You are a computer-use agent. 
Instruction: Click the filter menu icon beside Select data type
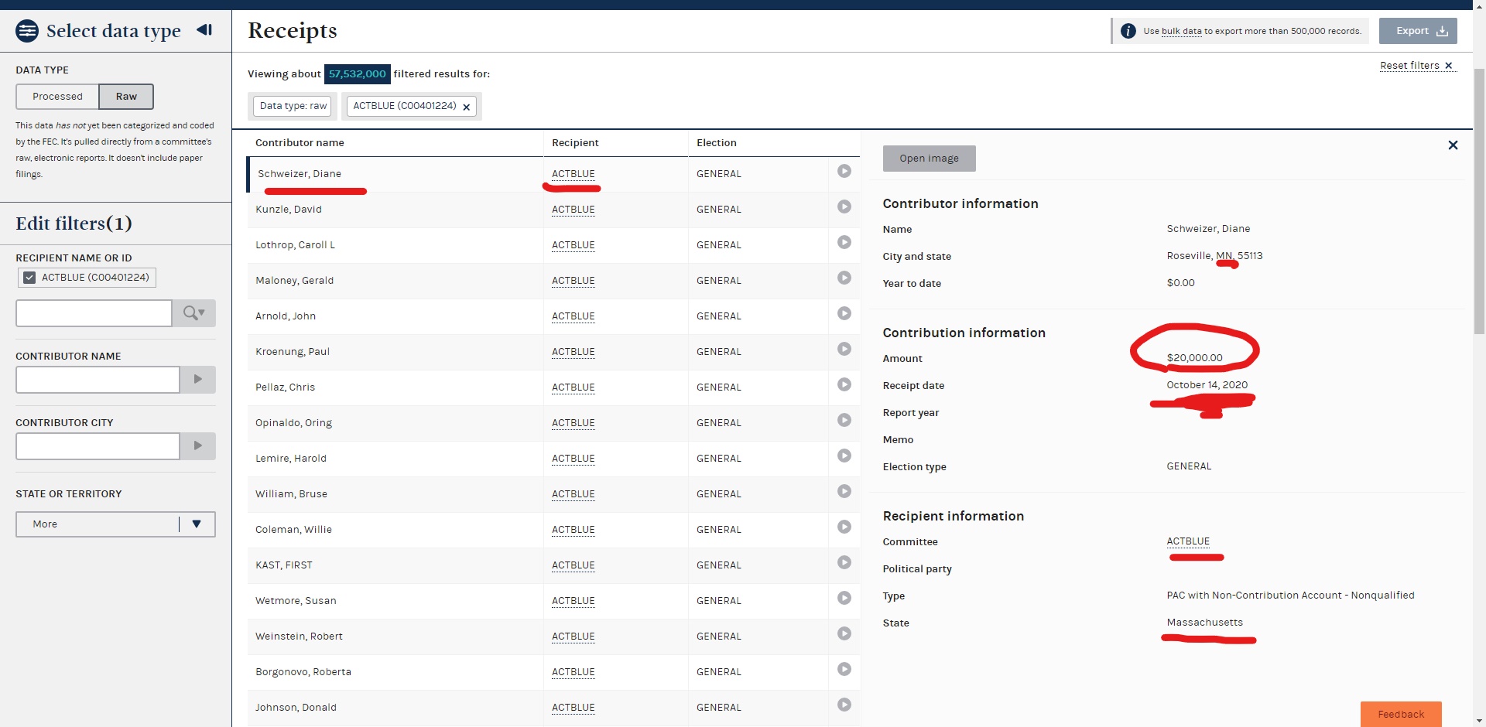tap(27, 31)
